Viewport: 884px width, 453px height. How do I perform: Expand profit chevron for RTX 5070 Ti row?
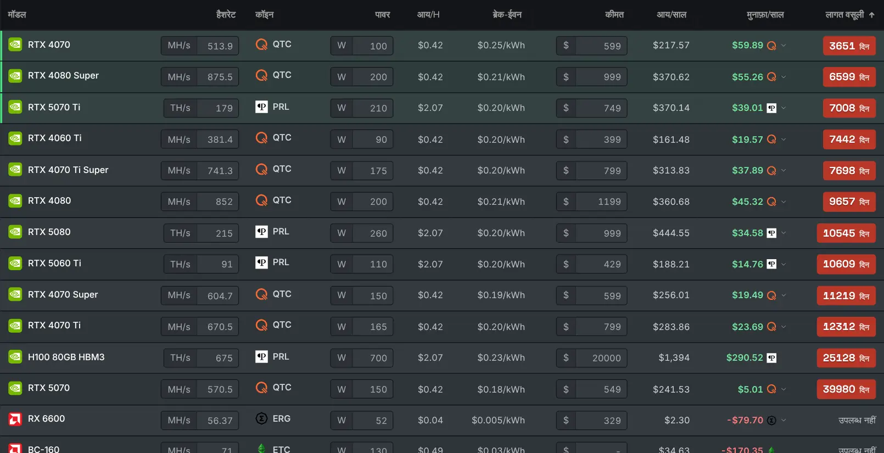pos(784,108)
